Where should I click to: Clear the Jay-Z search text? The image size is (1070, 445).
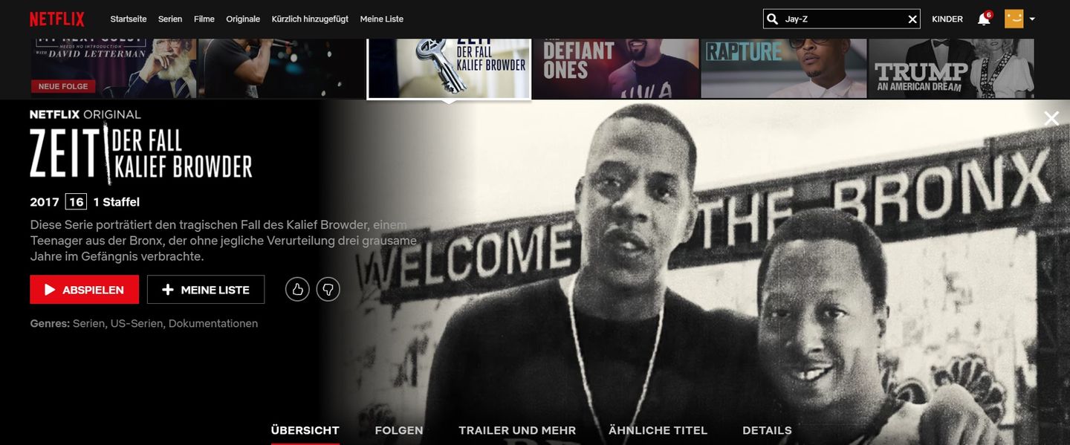pyautogui.click(x=912, y=19)
